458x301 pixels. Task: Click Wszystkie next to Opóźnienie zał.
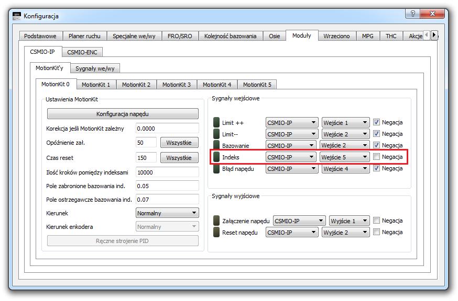[x=179, y=143]
